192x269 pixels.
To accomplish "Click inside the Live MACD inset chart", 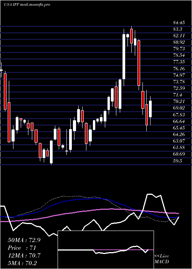I will click(106, 250).
